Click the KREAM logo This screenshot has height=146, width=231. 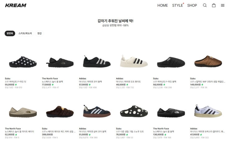click(16, 6)
